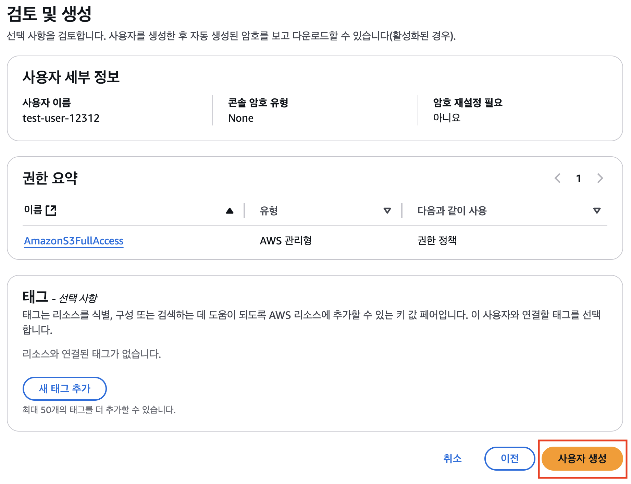Select page 1 in permissions pagination
The height and width of the screenshot is (484, 631).
(x=579, y=178)
